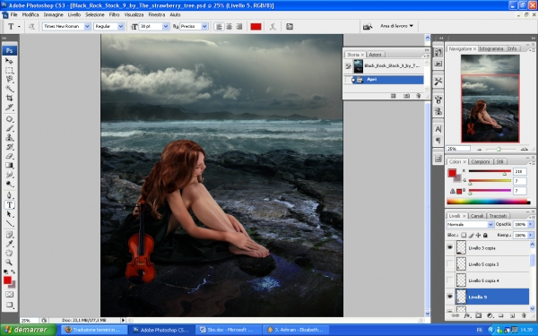Open the File menu
538x336 pixels.
pos(13,14)
